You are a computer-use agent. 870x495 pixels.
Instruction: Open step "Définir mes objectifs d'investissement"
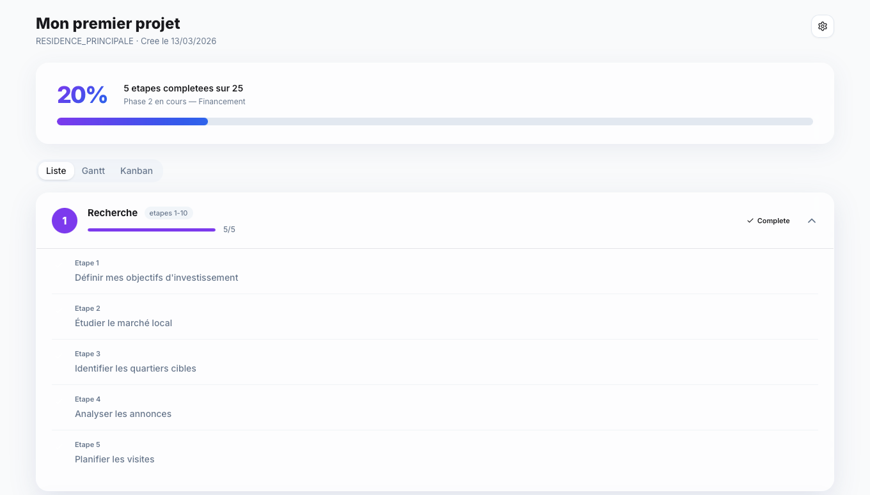(156, 278)
